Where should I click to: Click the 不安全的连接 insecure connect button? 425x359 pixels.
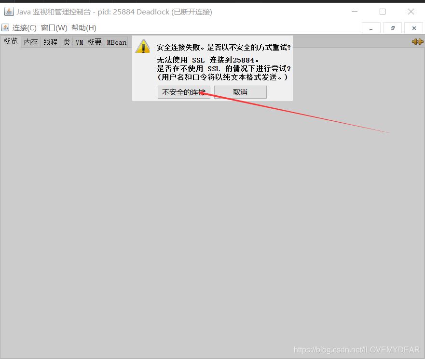click(184, 91)
